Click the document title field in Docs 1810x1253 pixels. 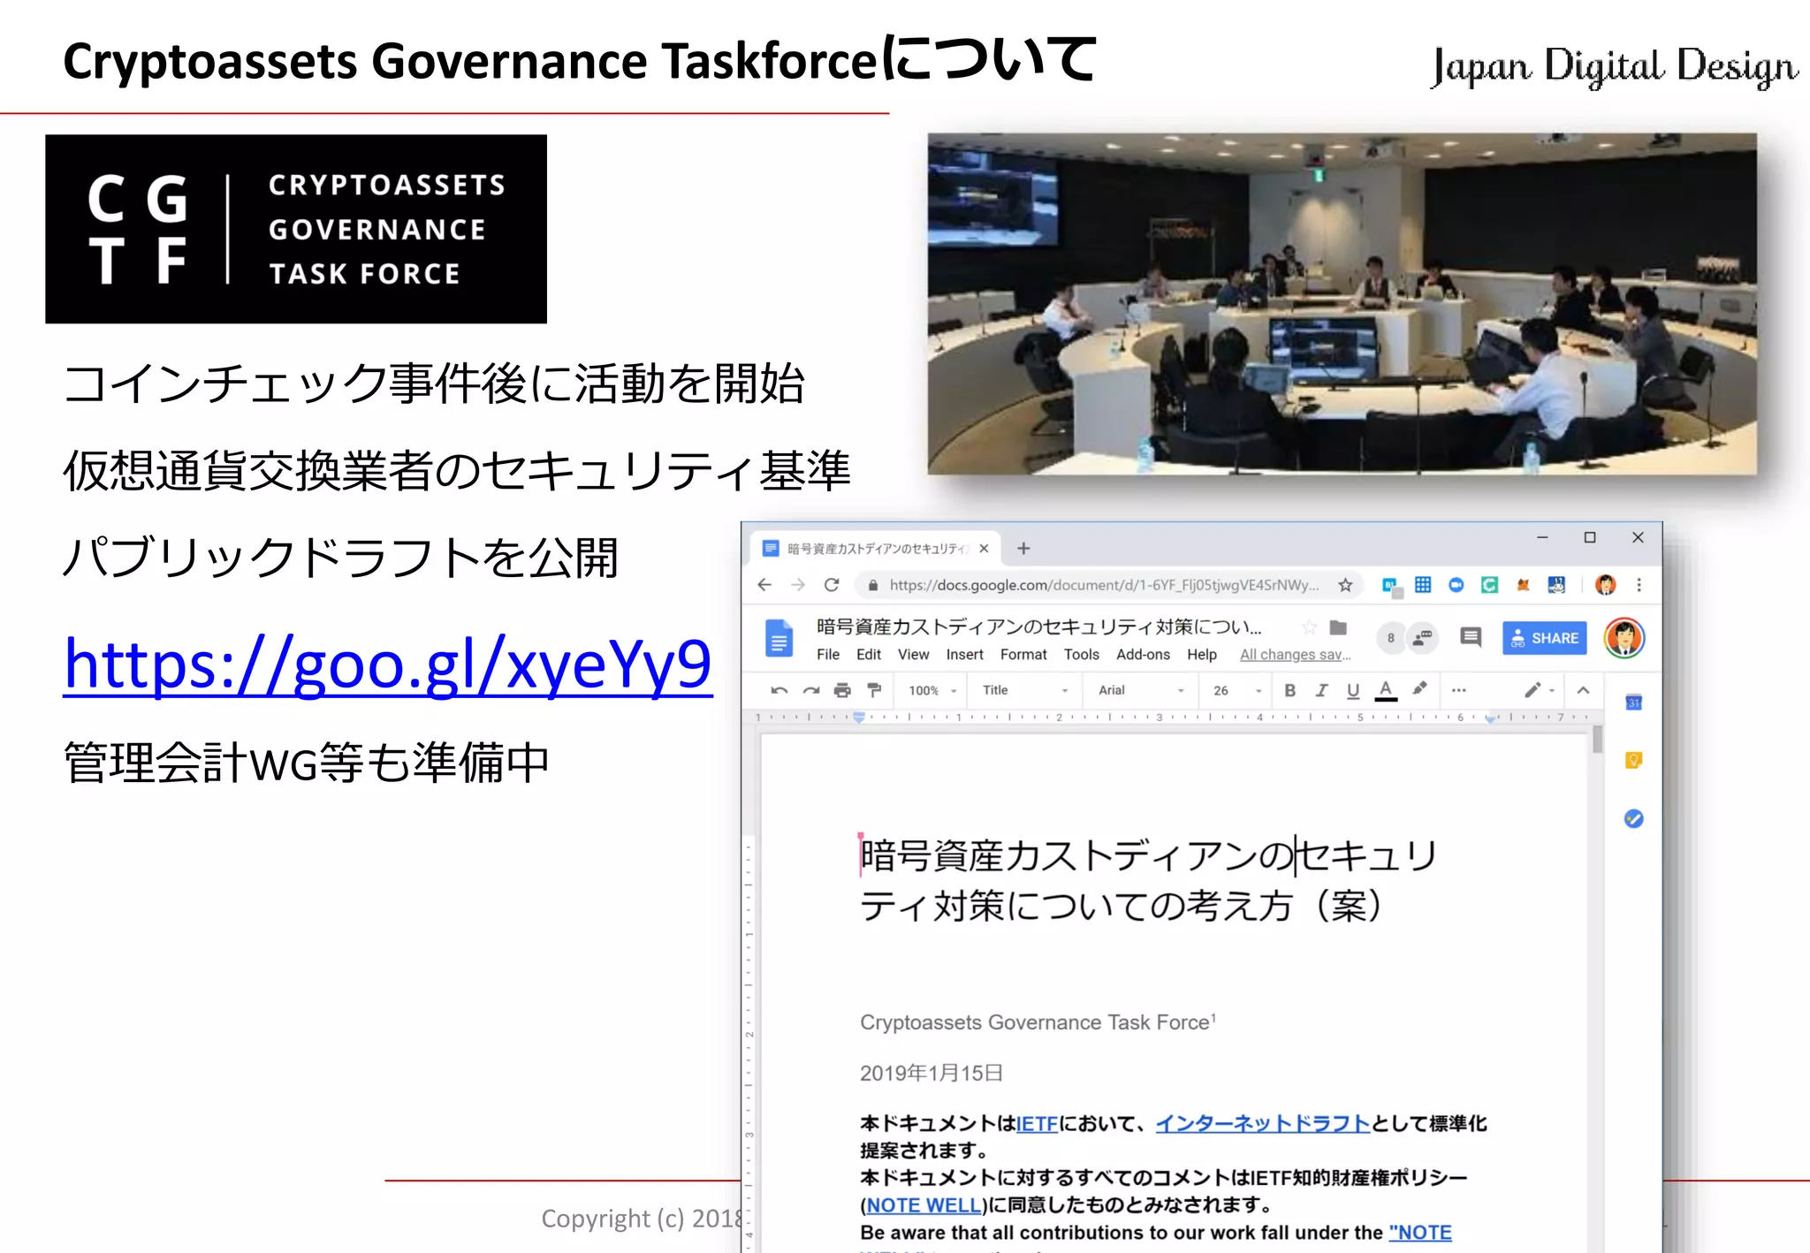[1039, 627]
